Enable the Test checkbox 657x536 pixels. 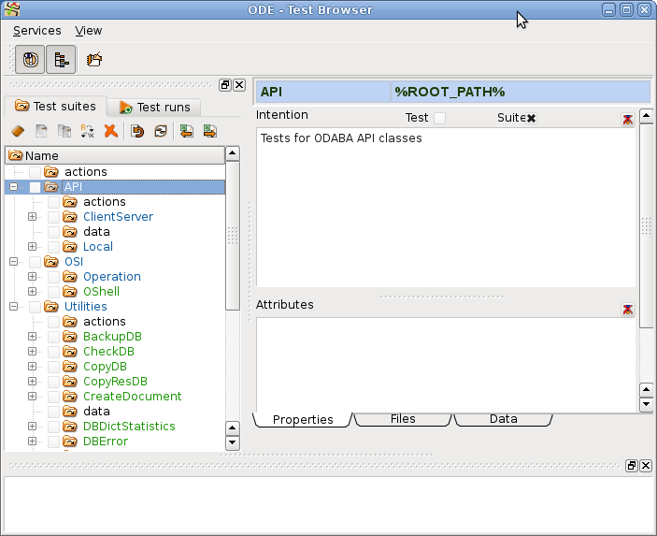439,118
